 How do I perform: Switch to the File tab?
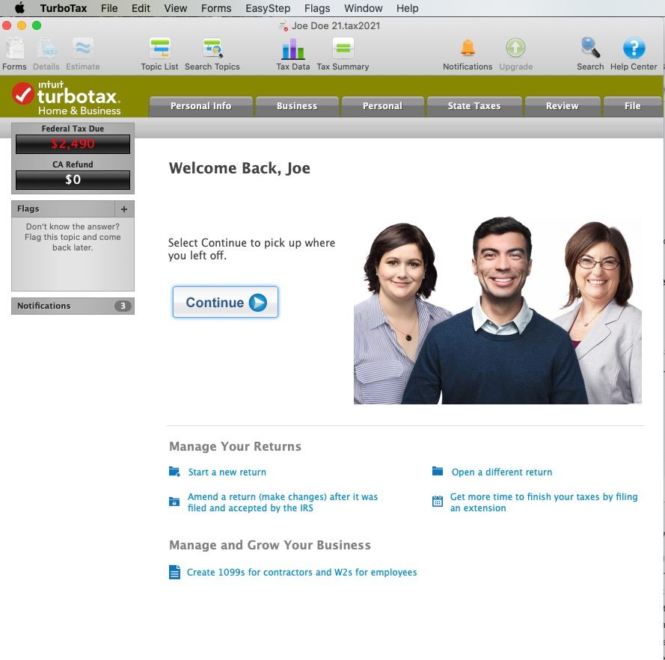(x=632, y=106)
